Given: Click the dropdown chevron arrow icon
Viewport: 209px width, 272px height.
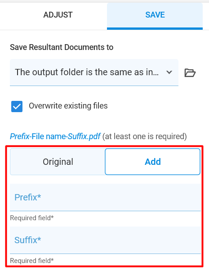Looking at the screenshot, I should click(x=169, y=72).
